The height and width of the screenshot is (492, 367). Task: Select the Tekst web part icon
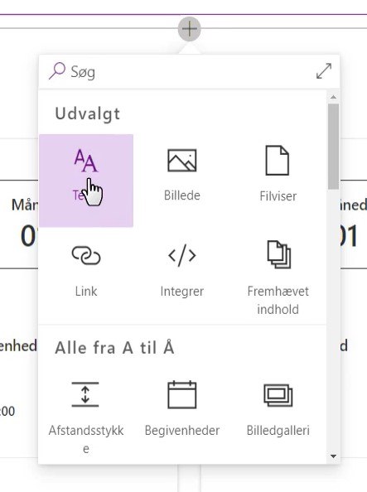[85, 161]
